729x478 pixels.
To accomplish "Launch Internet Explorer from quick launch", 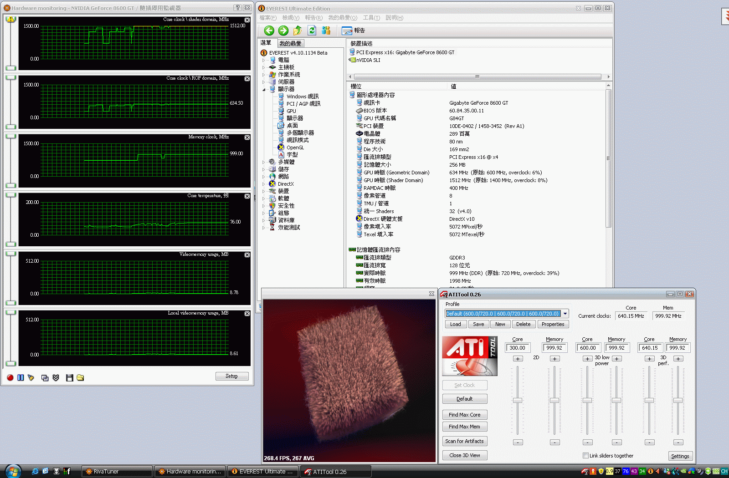I will [35, 471].
